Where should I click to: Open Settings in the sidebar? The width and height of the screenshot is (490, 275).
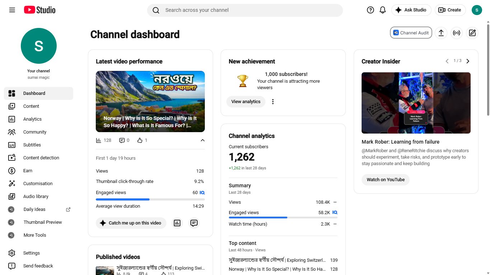coord(39,253)
